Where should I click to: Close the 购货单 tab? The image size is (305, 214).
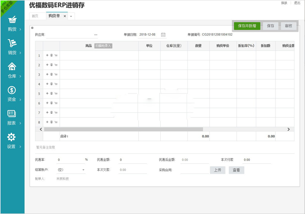coord(65,16)
